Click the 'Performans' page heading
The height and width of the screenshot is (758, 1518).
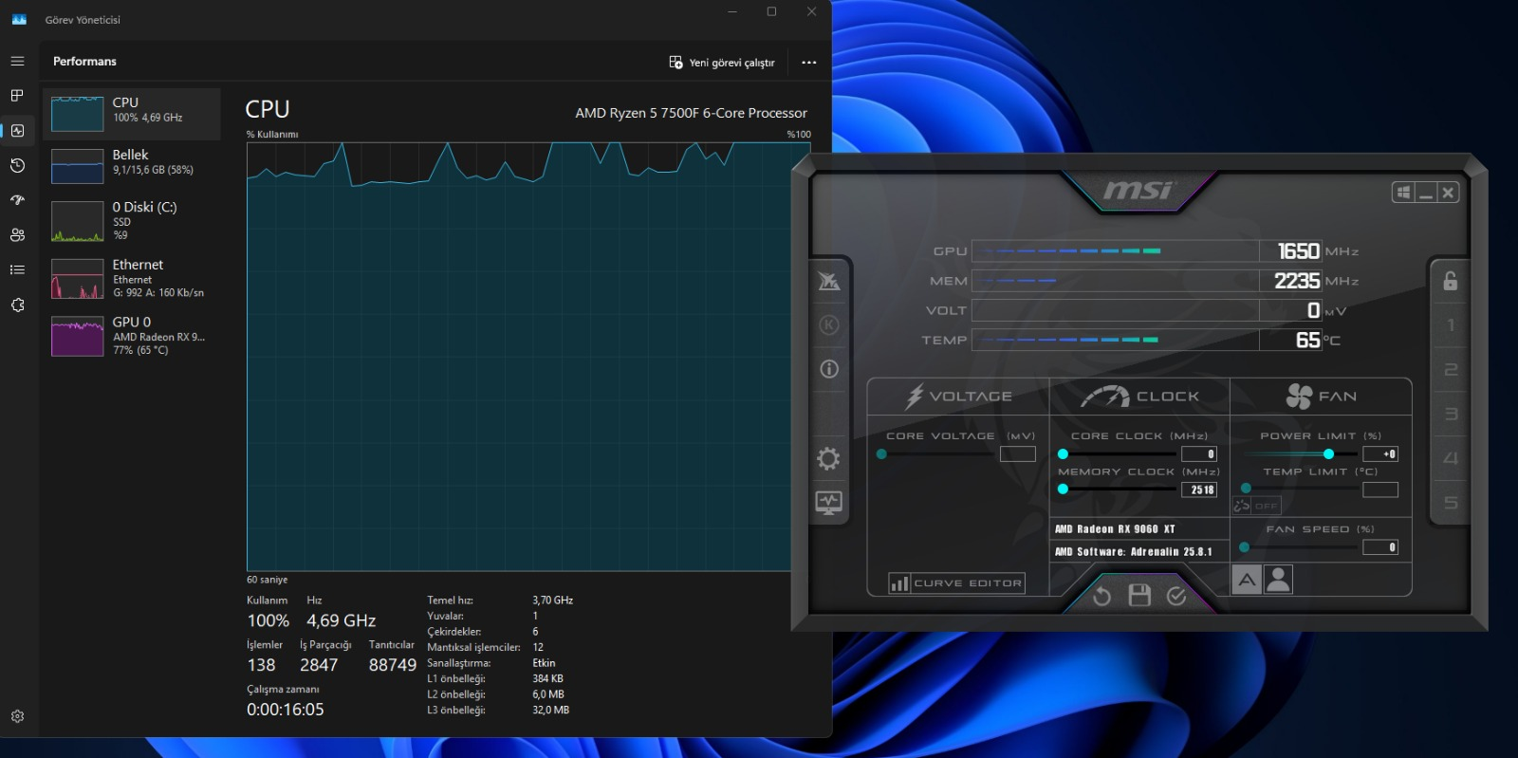coord(84,62)
